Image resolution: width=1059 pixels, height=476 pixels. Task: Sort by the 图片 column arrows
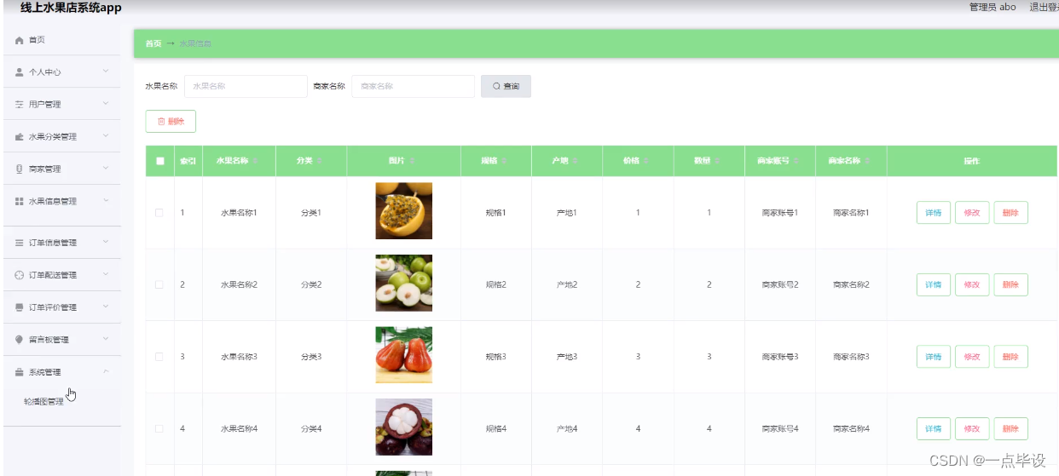coord(412,161)
